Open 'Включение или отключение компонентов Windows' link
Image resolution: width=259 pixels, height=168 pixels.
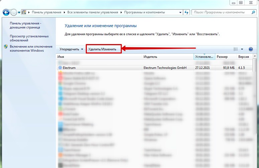(x=31, y=49)
